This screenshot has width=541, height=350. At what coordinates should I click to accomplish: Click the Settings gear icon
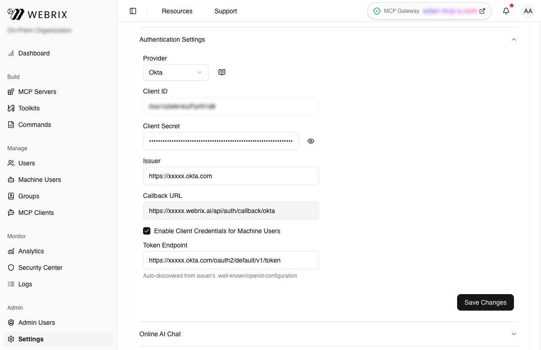[11, 339]
